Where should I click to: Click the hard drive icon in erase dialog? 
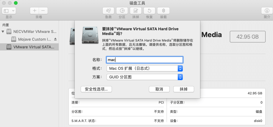[90, 35]
